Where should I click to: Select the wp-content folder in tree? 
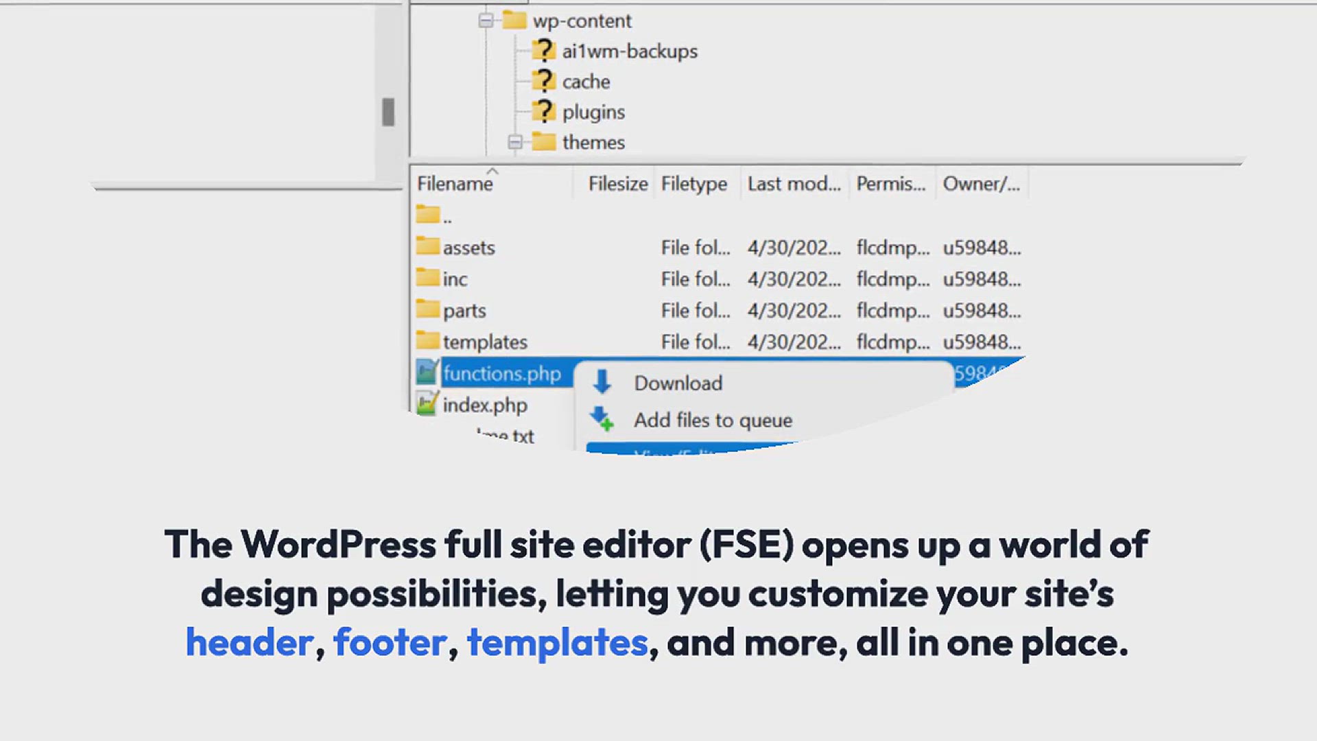coord(582,21)
